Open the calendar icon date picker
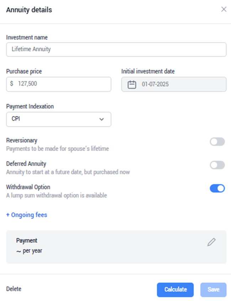 [x=132, y=84]
